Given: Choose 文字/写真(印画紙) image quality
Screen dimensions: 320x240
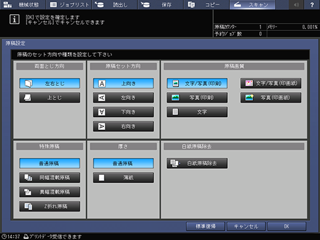Looking at the screenshot, I should [271, 84].
